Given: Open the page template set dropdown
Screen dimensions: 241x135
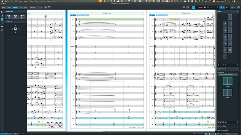Looking at the screenshot, I should tap(228, 75).
